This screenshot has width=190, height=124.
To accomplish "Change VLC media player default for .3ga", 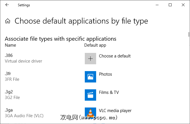I will (x=115, y=111).
